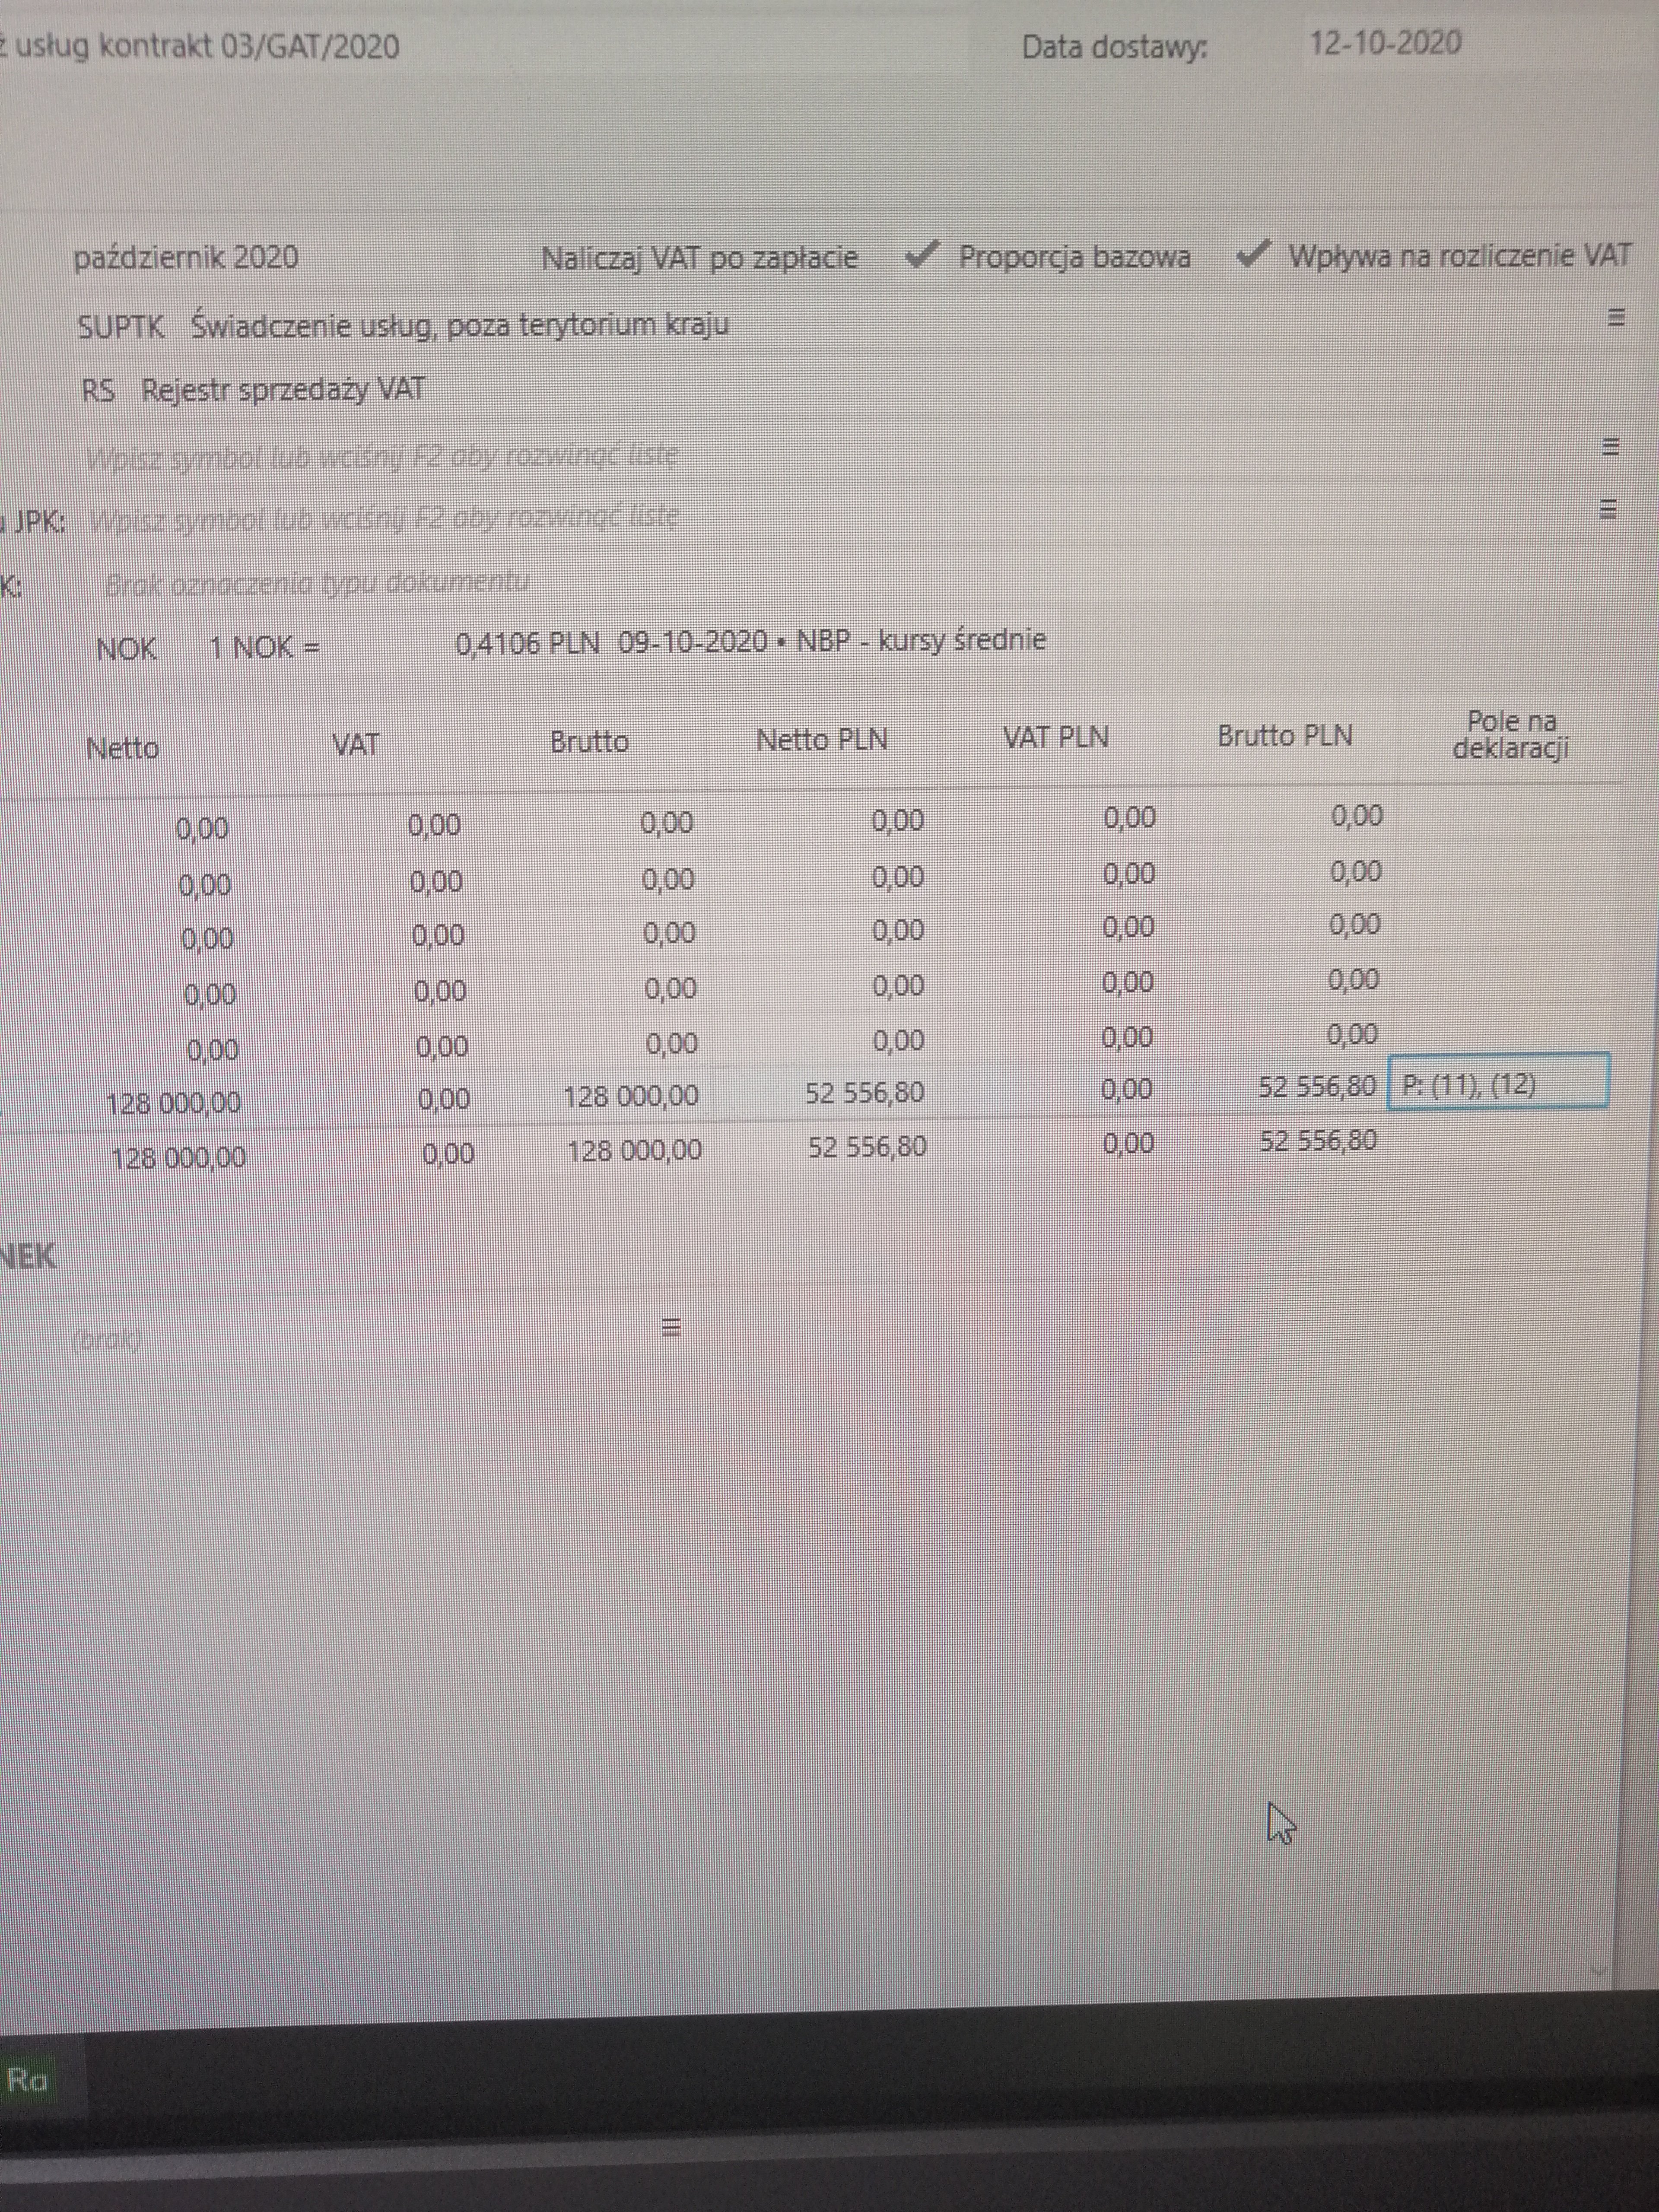Toggle Wpływa na rozliczenie VAT checkbox
This screenshot has height=2212, width=1659.
pyautogui.click(x=1252, y=255)
